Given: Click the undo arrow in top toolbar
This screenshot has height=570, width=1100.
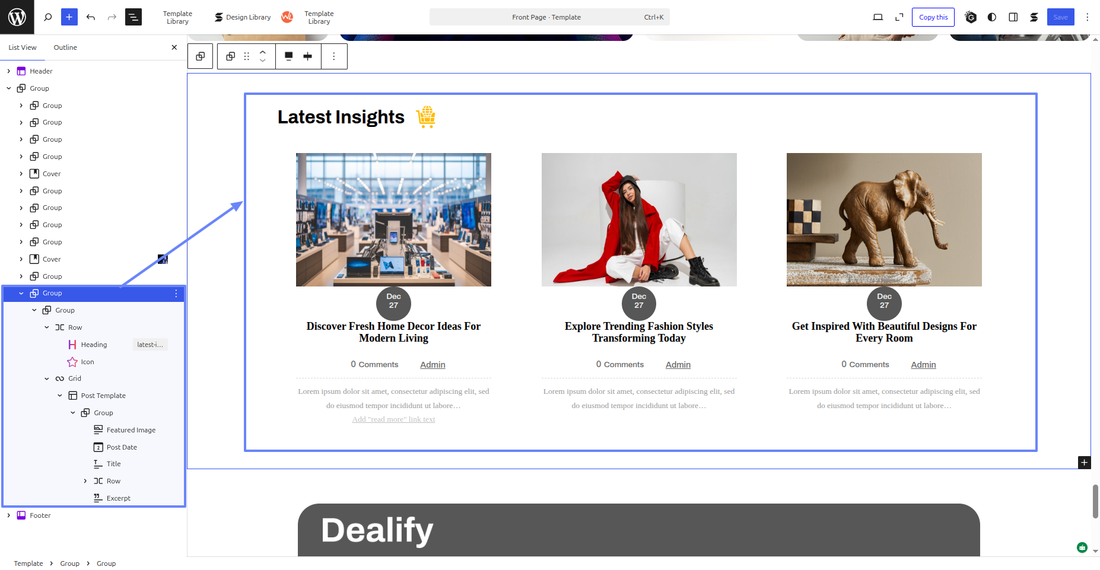Looking at the screenshot, I should point(91,17).
